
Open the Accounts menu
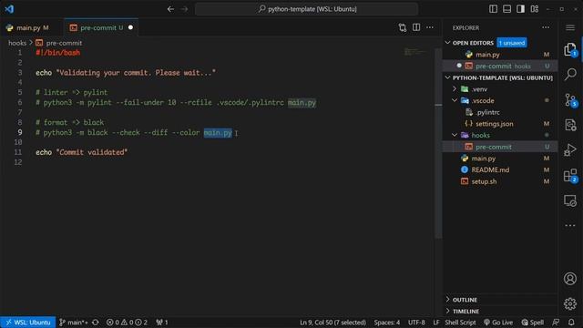570,279
